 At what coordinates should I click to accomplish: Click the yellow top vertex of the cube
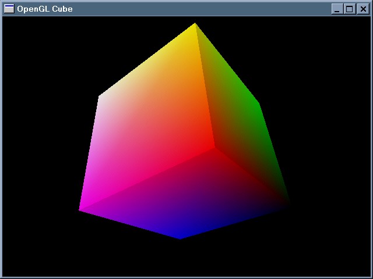(x=195, y=24)
